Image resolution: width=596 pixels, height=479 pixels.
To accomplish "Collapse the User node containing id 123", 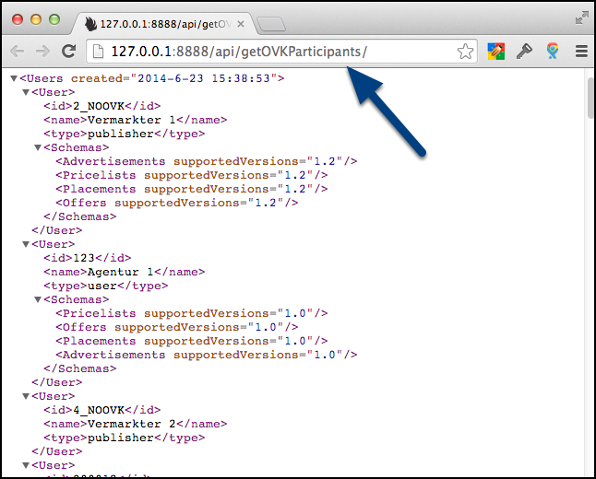I will pyautogui.click(x=26, y=244).
